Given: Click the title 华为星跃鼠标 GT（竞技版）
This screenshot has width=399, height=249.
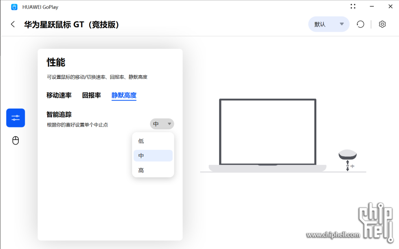Looking at the screenshot, I should point(72,25).
